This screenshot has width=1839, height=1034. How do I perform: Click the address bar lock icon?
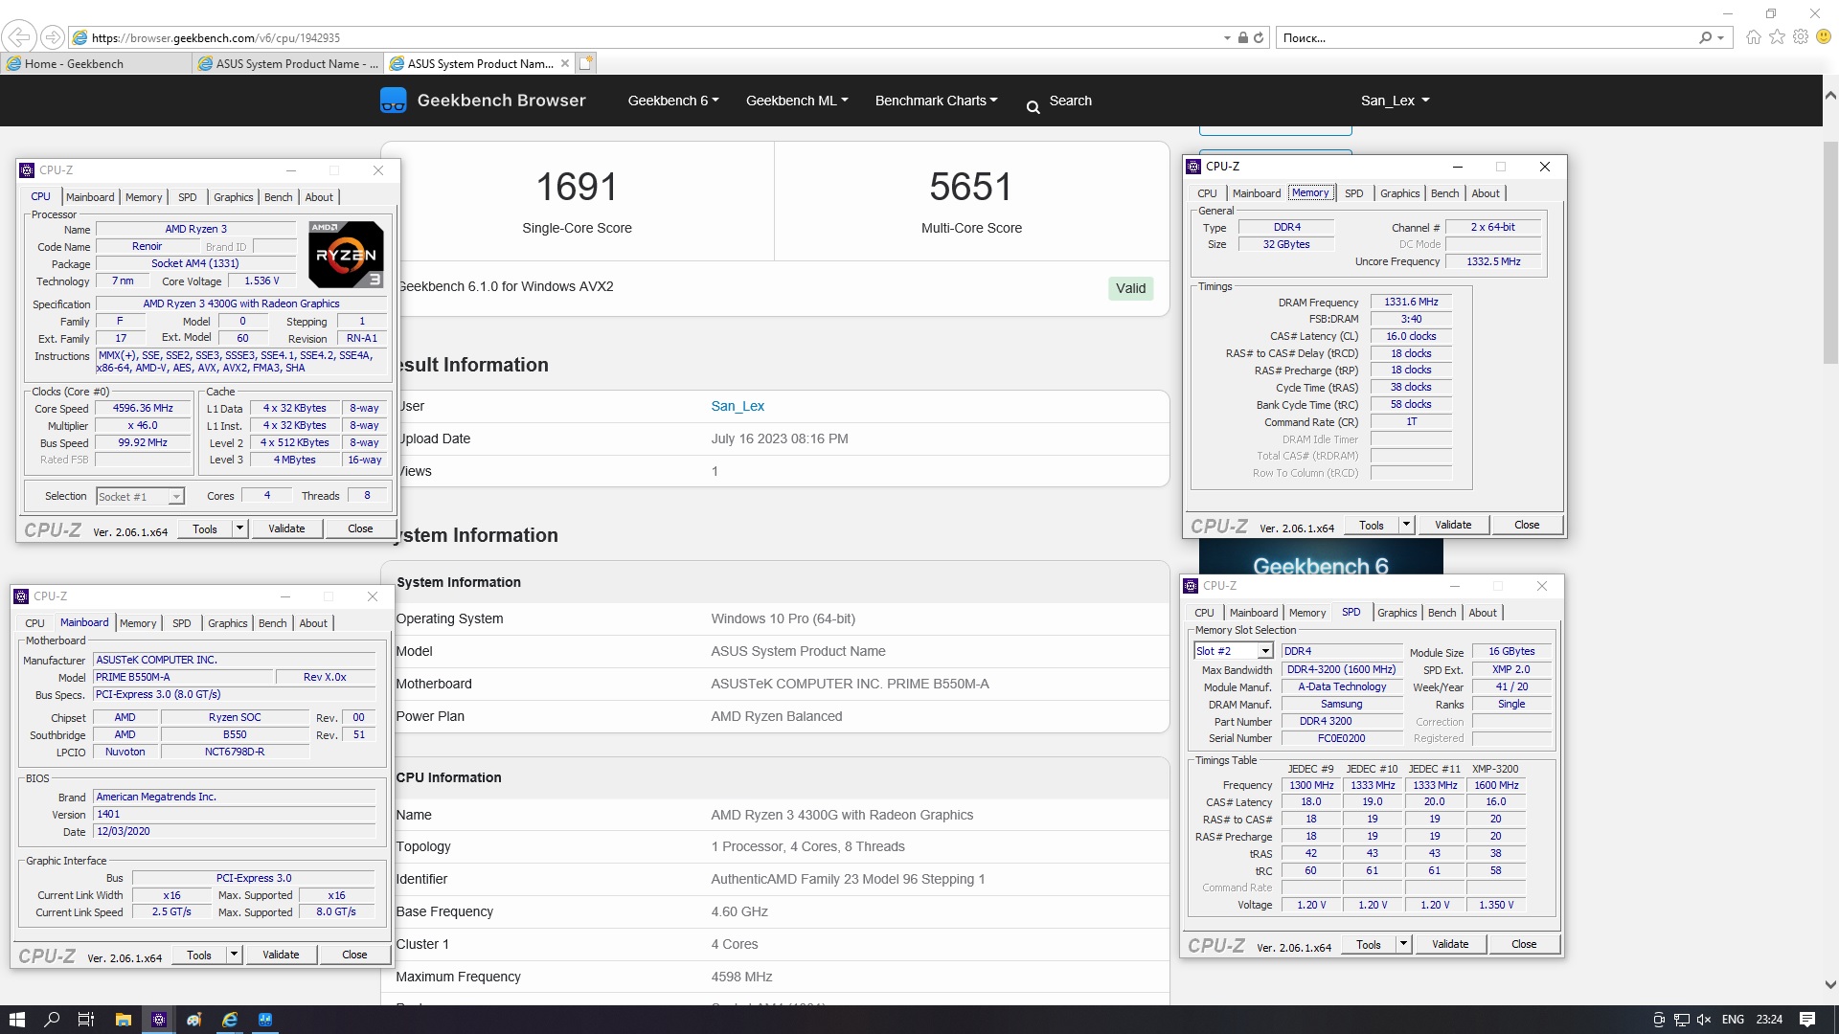(x=1242, y=38)
